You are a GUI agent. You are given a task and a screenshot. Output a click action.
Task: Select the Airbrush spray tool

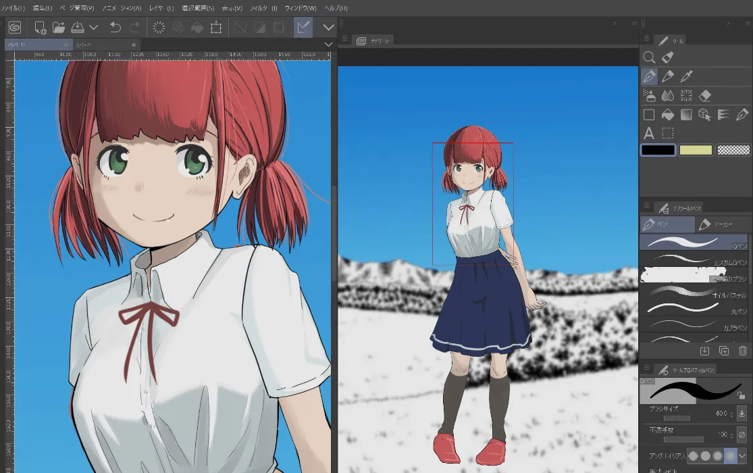point(649,95)
